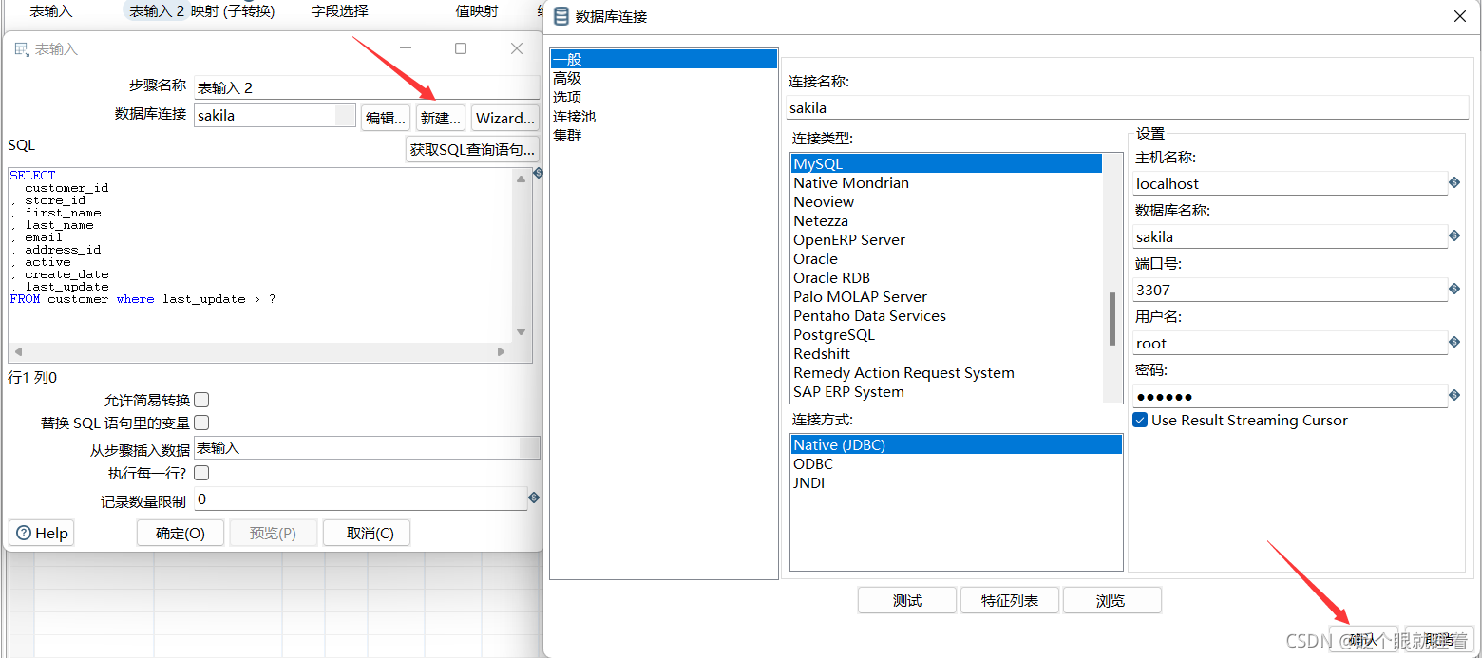Viewport: 1482px width, 658px height.
Task: Click the 测试 connection button
Action: coord(906,600)
